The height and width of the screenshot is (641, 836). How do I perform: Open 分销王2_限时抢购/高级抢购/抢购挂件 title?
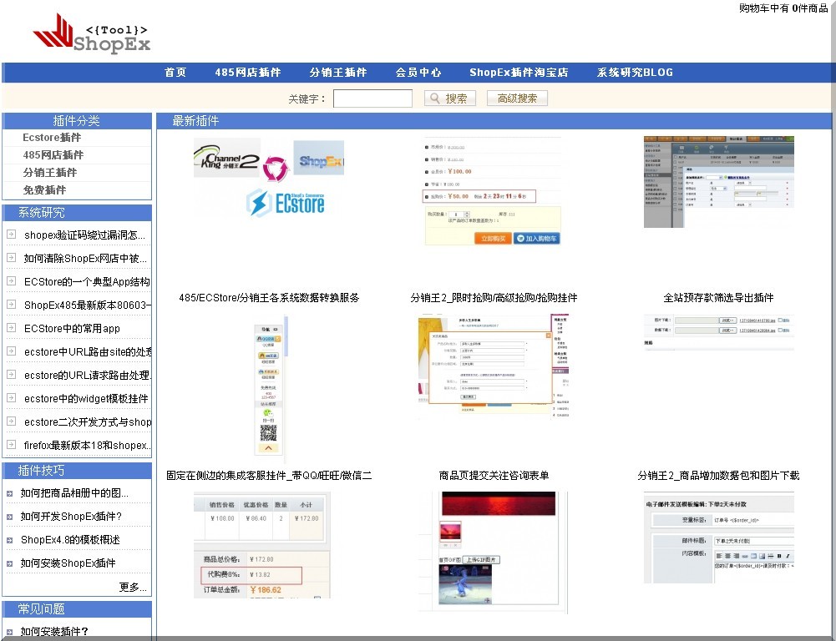(x=494, y=298)
